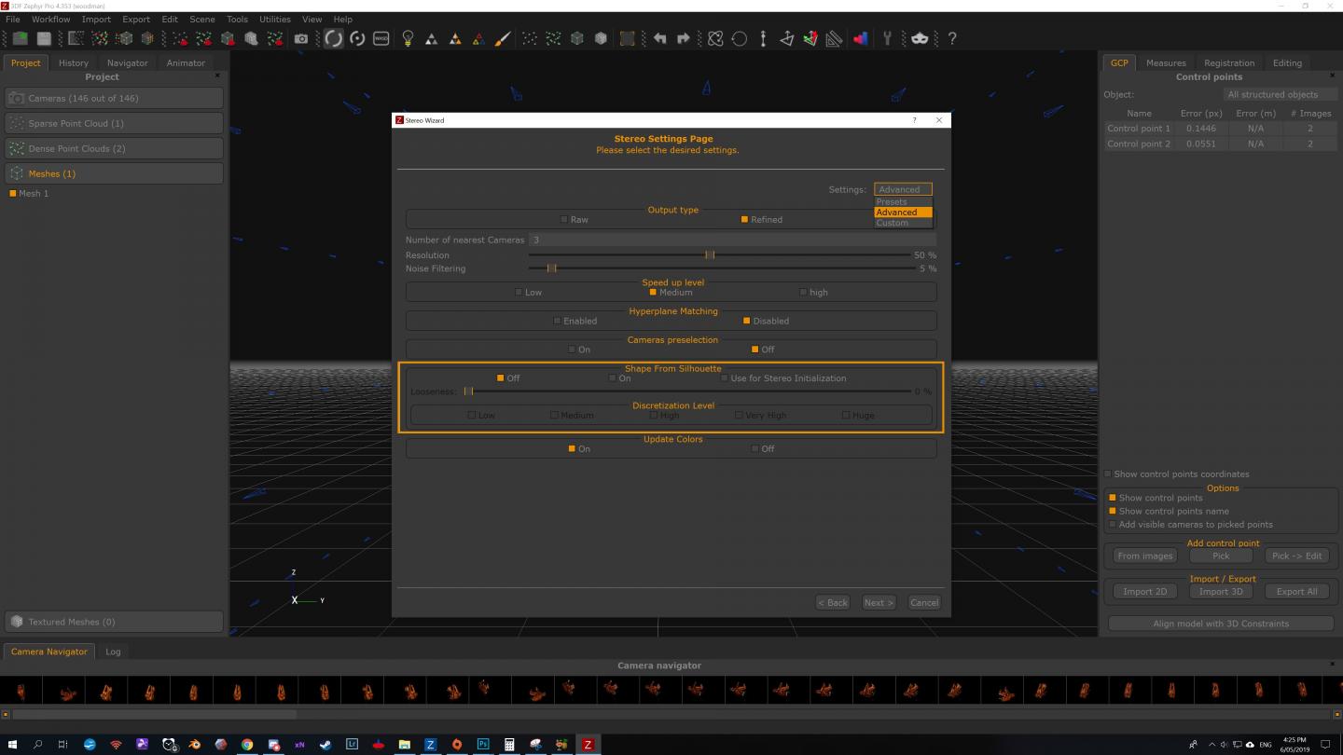The image size is (1343, 755).
Task: Click the paintbrush icon in the toolbar
Action: click(x=503, y=39)
